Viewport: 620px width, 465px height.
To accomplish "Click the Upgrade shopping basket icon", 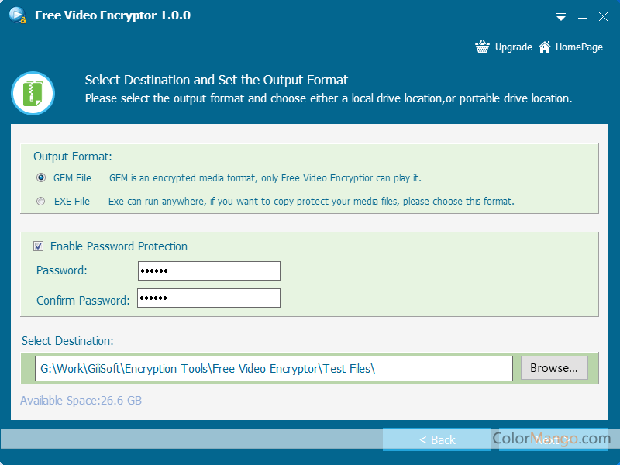I will 483,47.
